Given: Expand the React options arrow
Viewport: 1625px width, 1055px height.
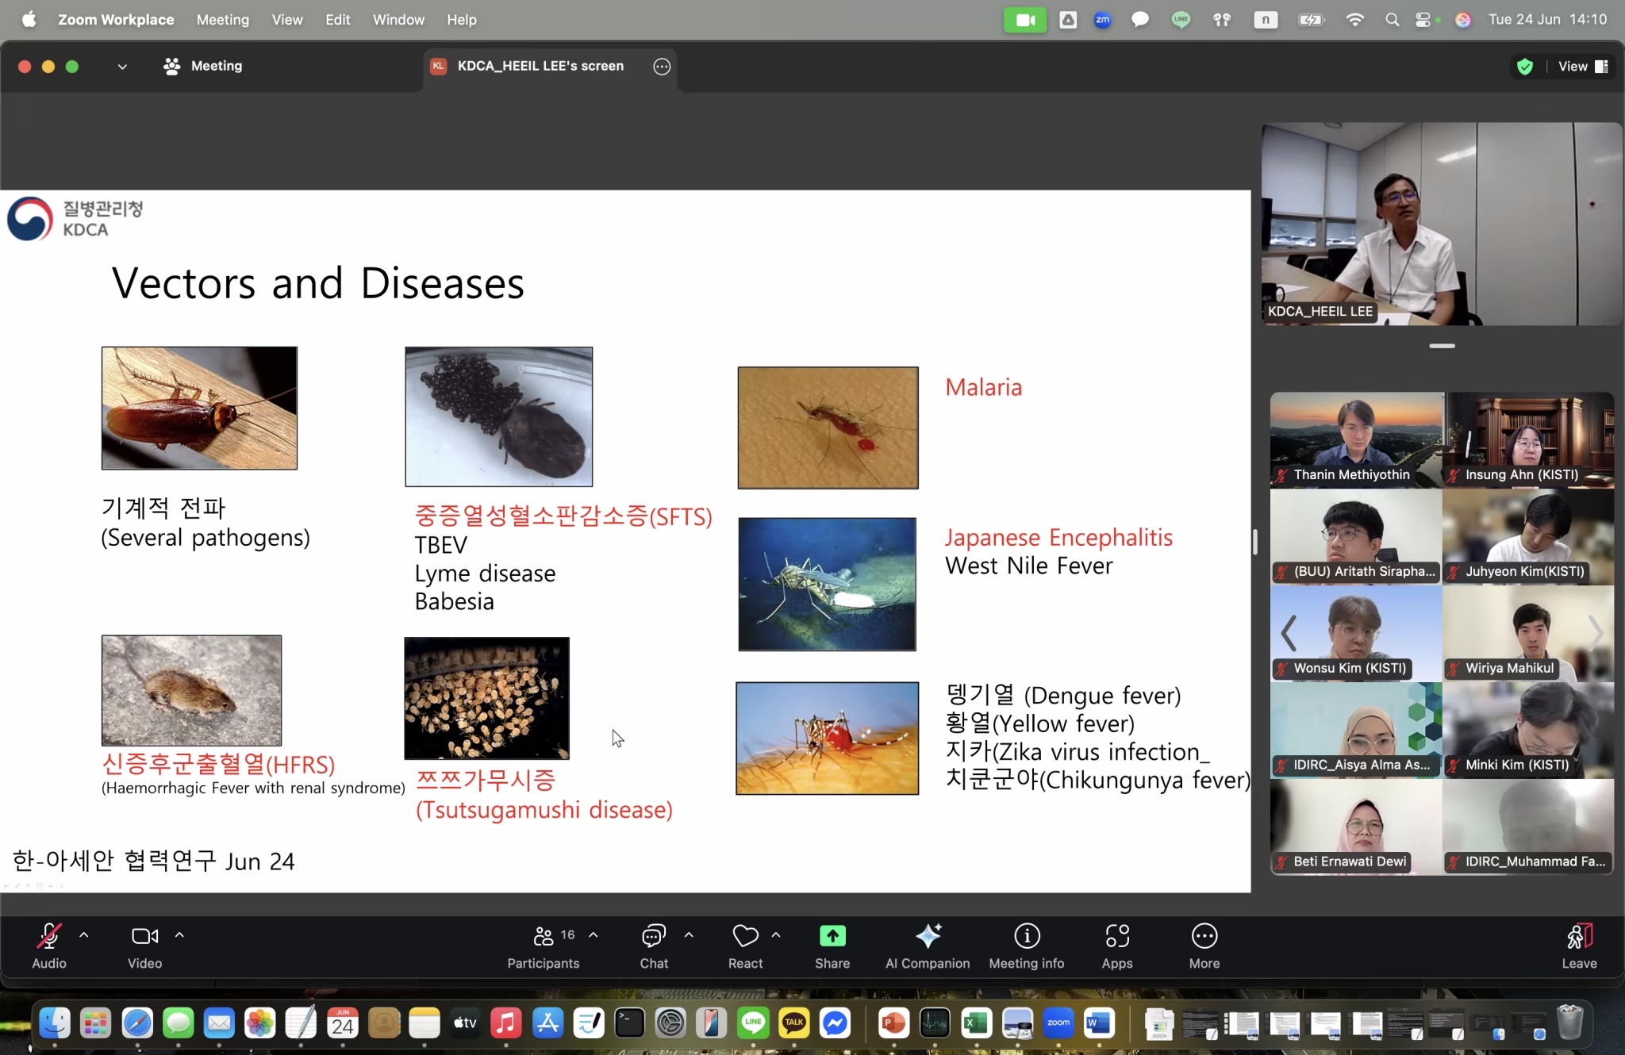Looking at the screenshot, I should [x=776, y=935].
